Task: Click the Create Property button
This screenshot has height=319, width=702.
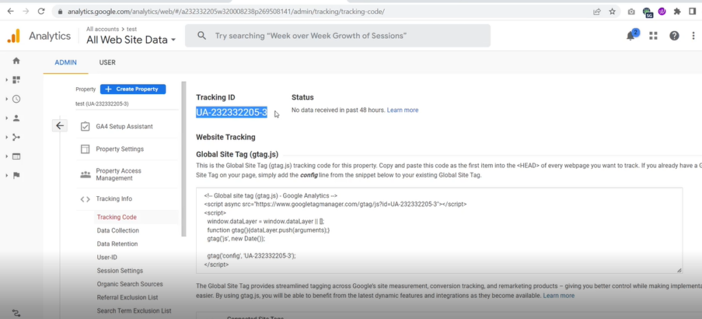Action: (x=133, y=89)
